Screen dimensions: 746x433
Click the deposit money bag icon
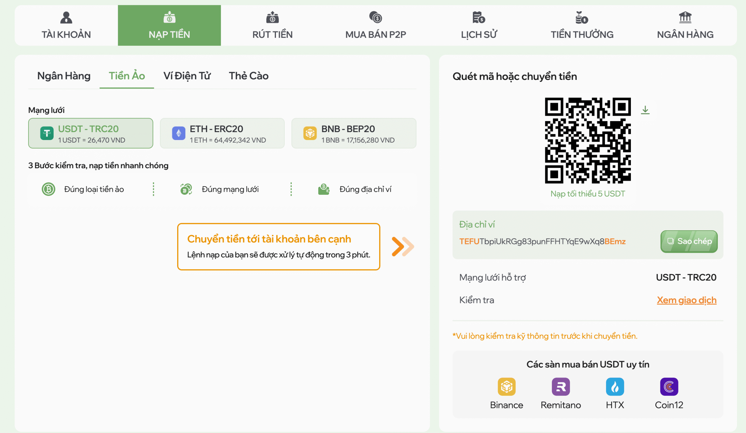pos(169,17)
